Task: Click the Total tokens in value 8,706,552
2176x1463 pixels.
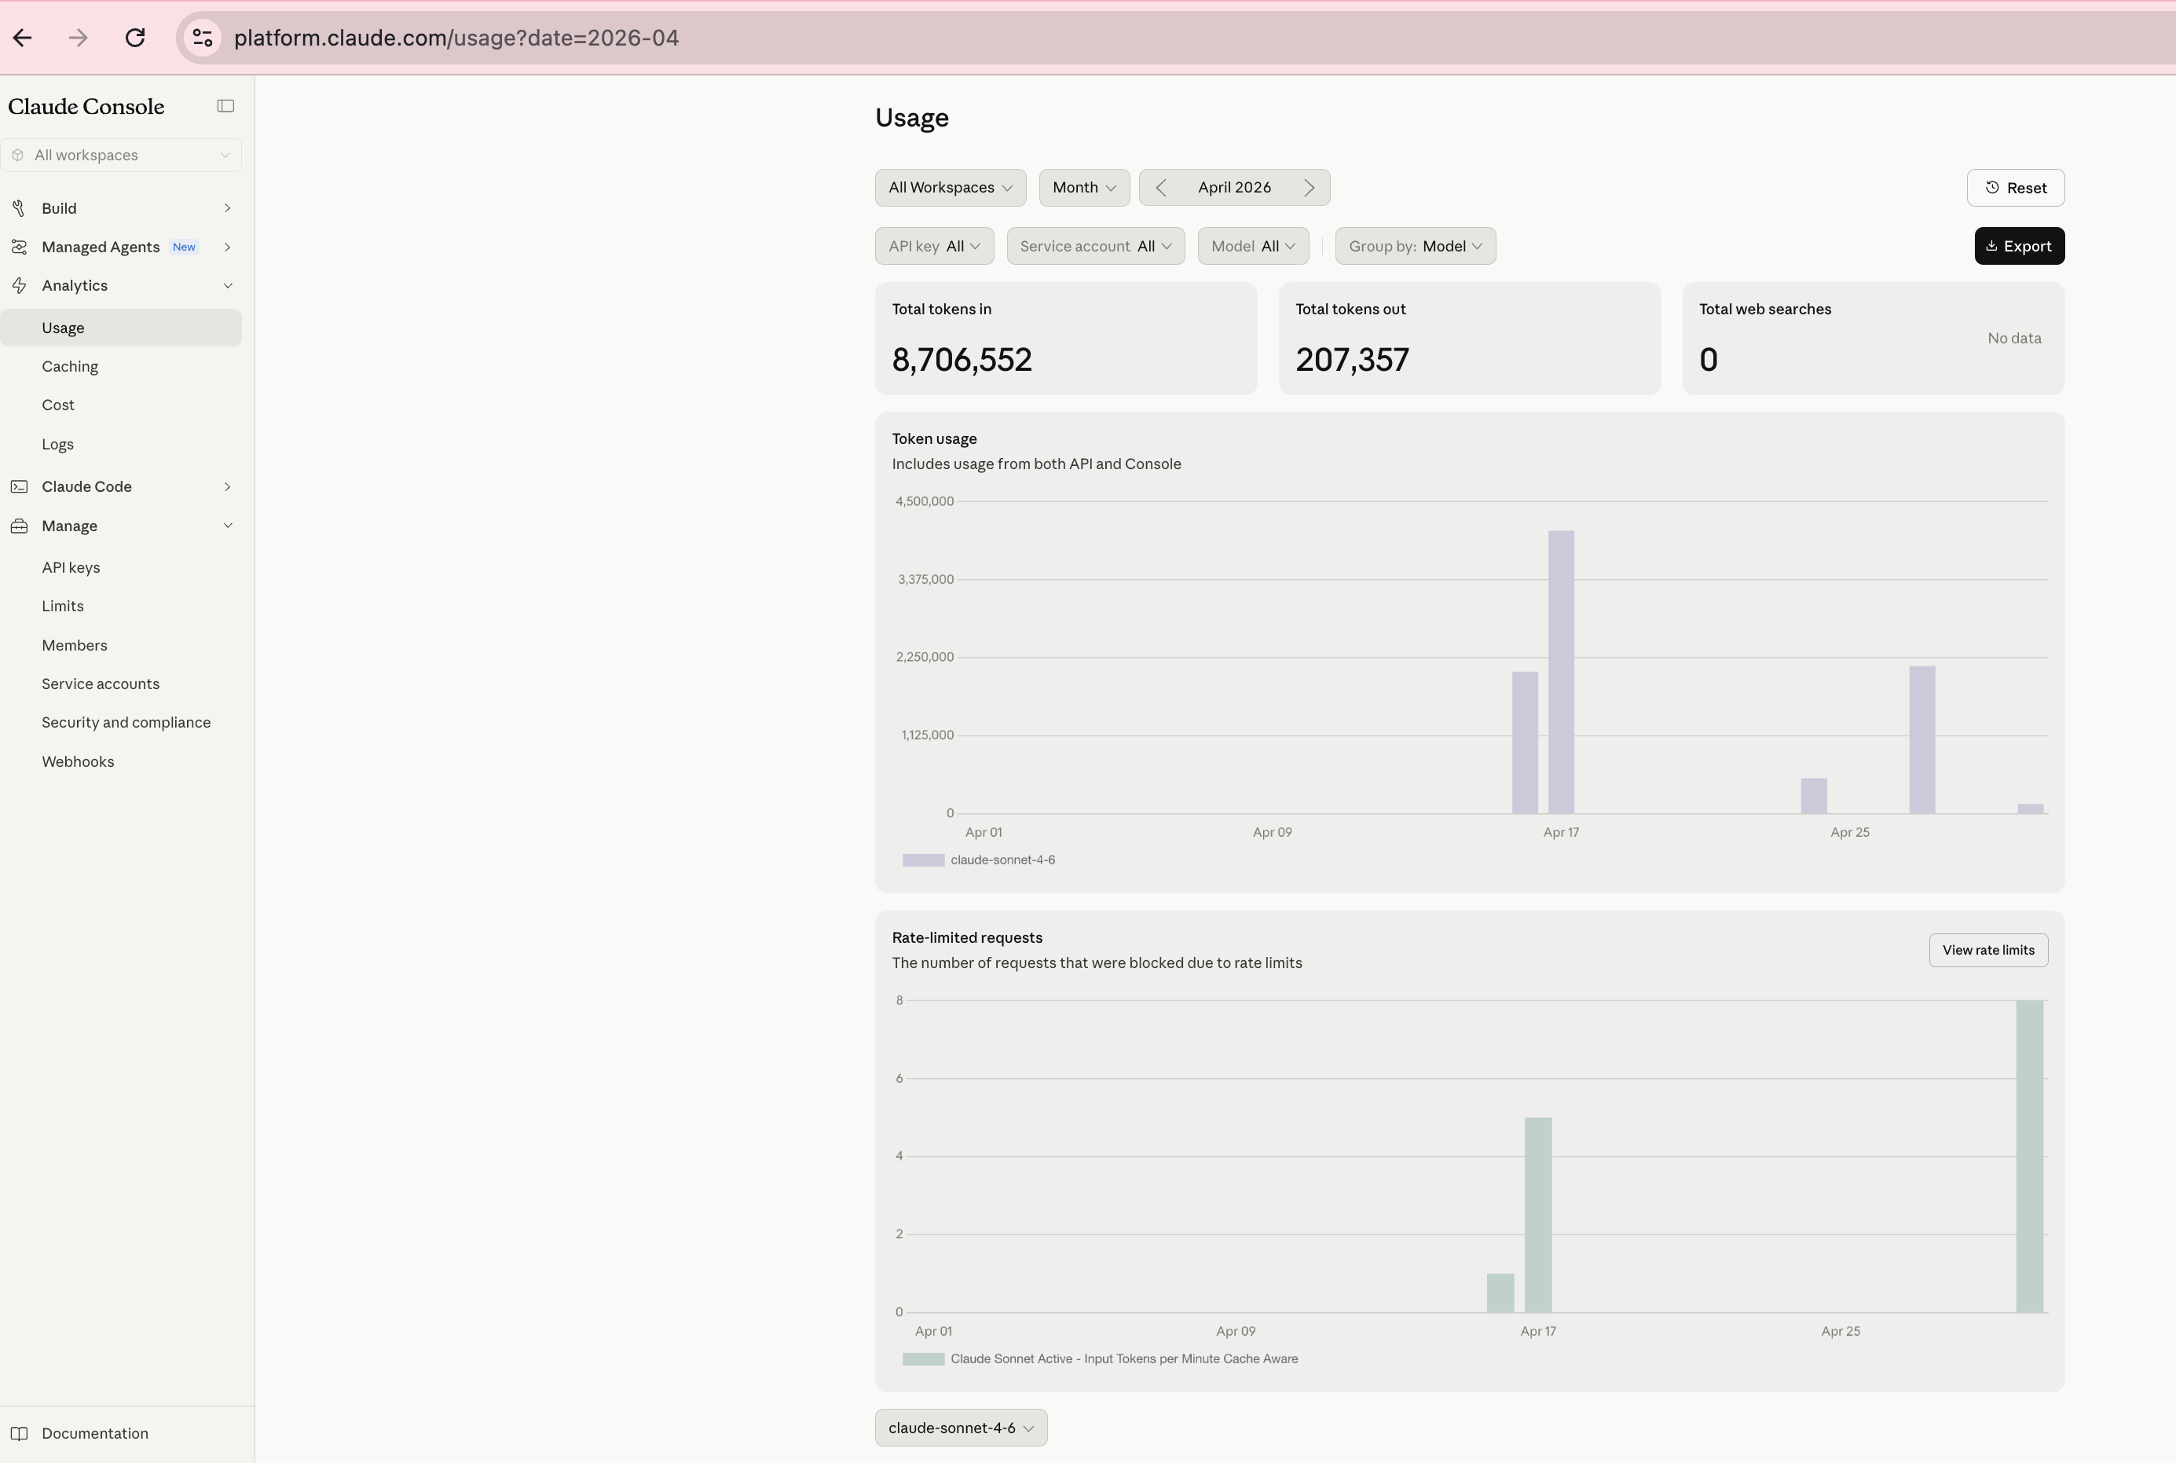Action: coord(962,360)
